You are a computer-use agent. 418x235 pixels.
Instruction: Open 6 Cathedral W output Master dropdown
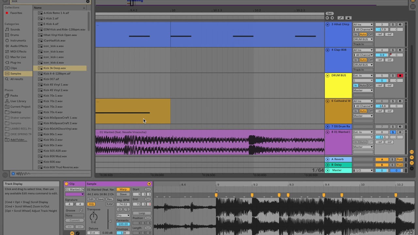coord(363,116)
